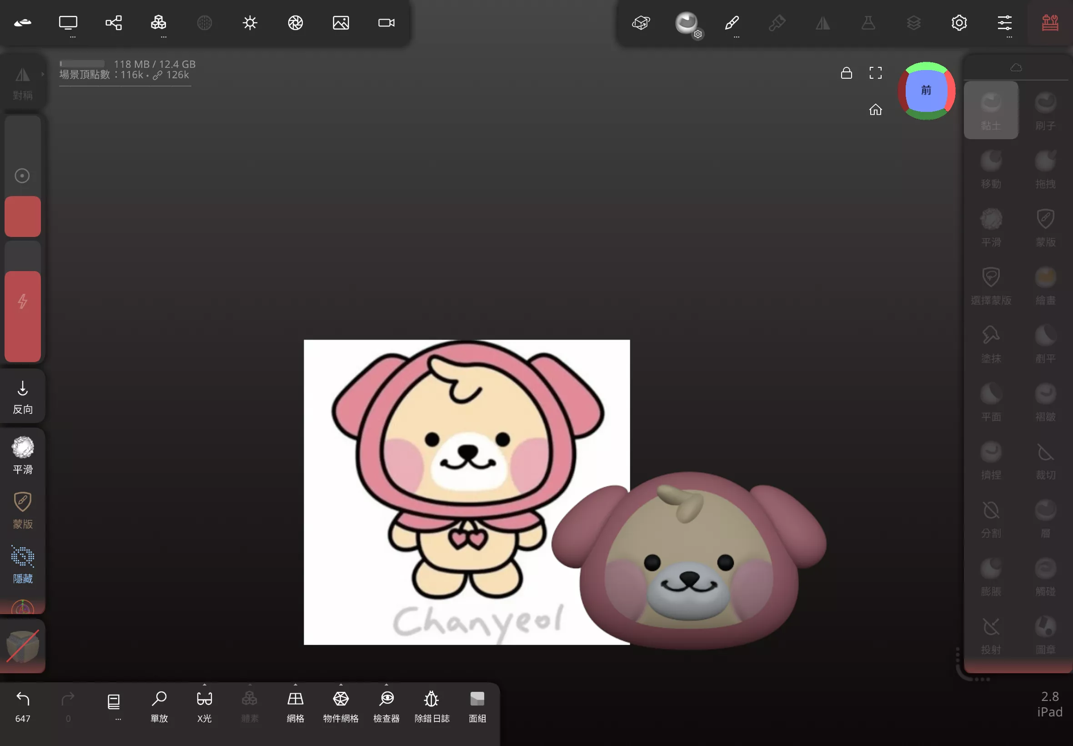Select the 投射 project tool
1073x746 pixels.
click(991, 634)
